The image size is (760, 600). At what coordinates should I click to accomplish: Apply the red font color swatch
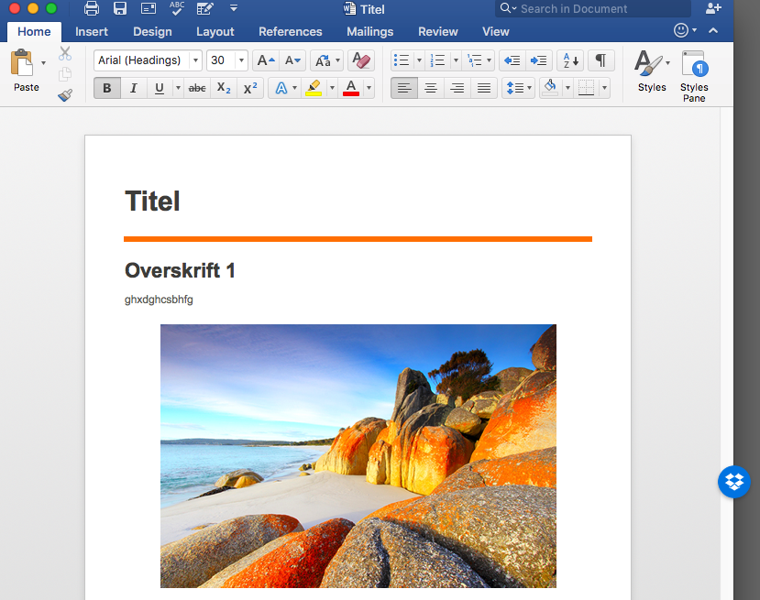point(351,88)
